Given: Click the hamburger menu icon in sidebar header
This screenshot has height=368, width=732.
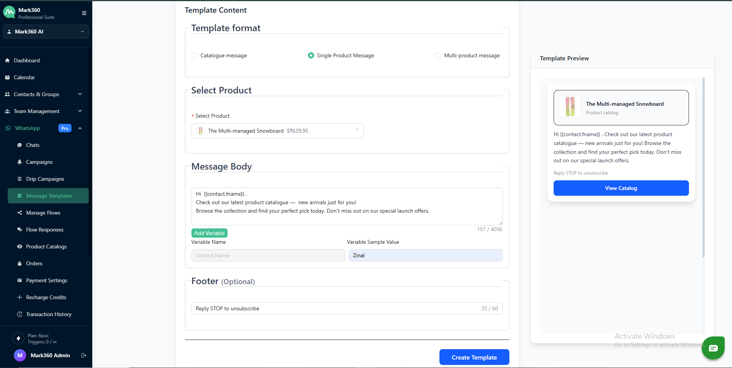Looking at the screenshot, I should coord(84,13).
